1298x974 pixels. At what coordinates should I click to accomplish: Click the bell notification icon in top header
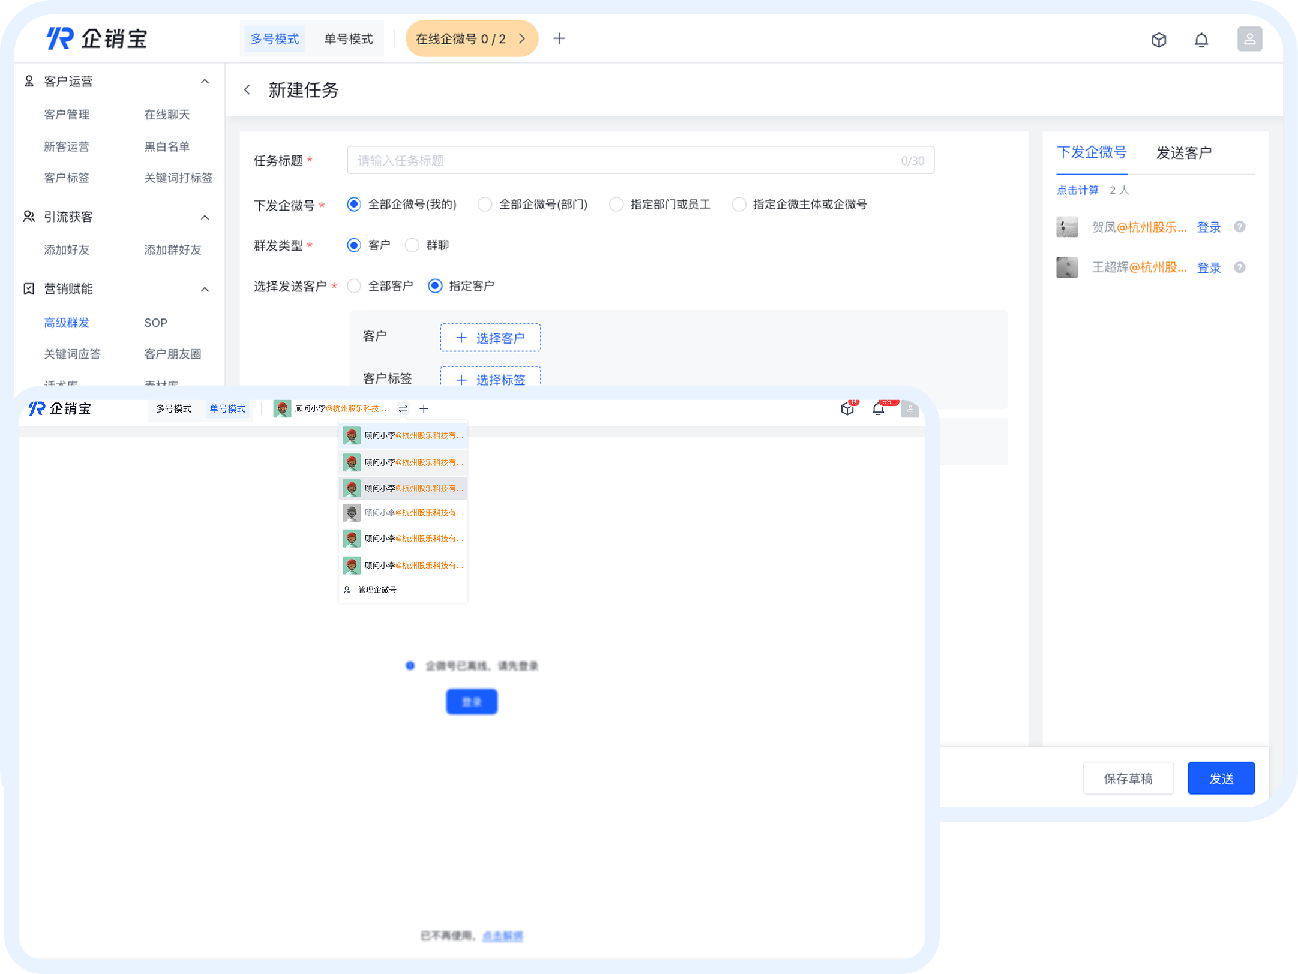pos(1201,40)
